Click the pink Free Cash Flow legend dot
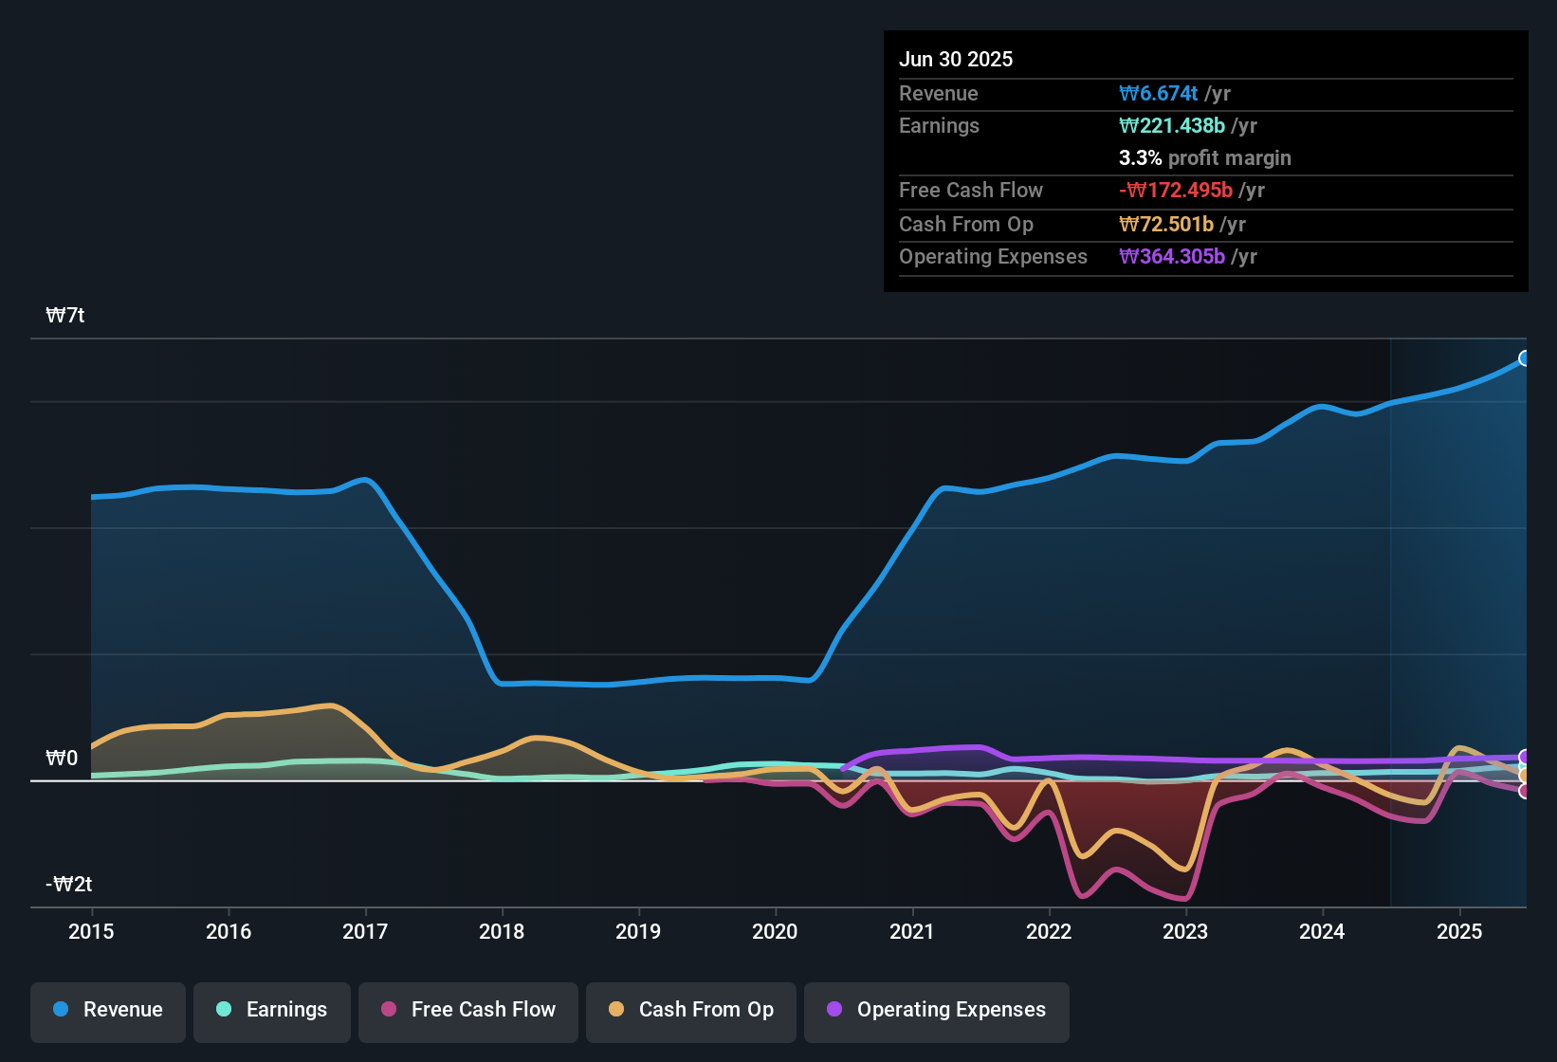The width and height of the screenshot is (1557, 1062). pos(389,1010)
